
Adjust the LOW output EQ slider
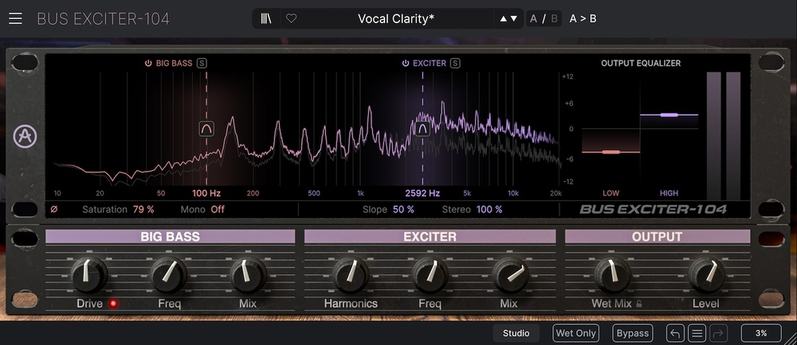(611, 152)
